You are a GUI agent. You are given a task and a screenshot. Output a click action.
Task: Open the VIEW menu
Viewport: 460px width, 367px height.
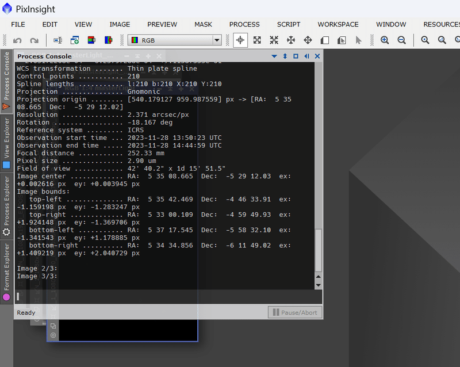tap(83, 24)
